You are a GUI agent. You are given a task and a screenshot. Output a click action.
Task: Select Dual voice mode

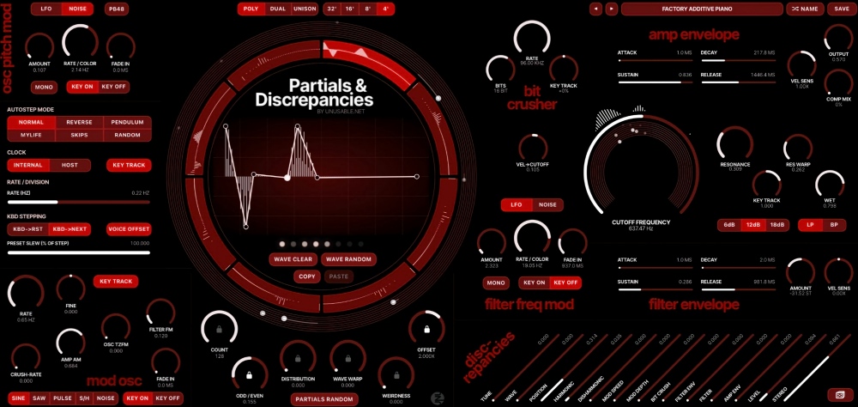pyautogui.click(x=278, y=9)
